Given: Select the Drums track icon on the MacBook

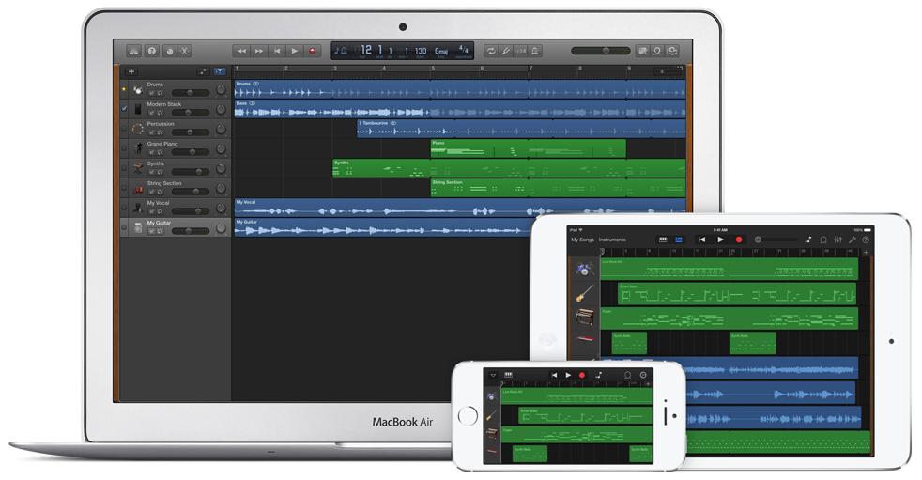Looking at the screenshot, I should coord(138,89).
